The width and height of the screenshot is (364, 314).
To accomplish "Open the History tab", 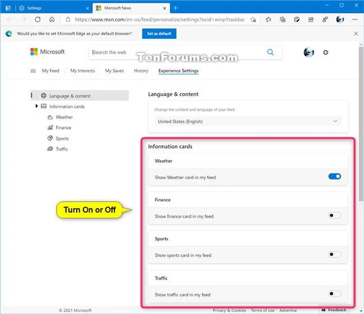I will coord(141,71).
